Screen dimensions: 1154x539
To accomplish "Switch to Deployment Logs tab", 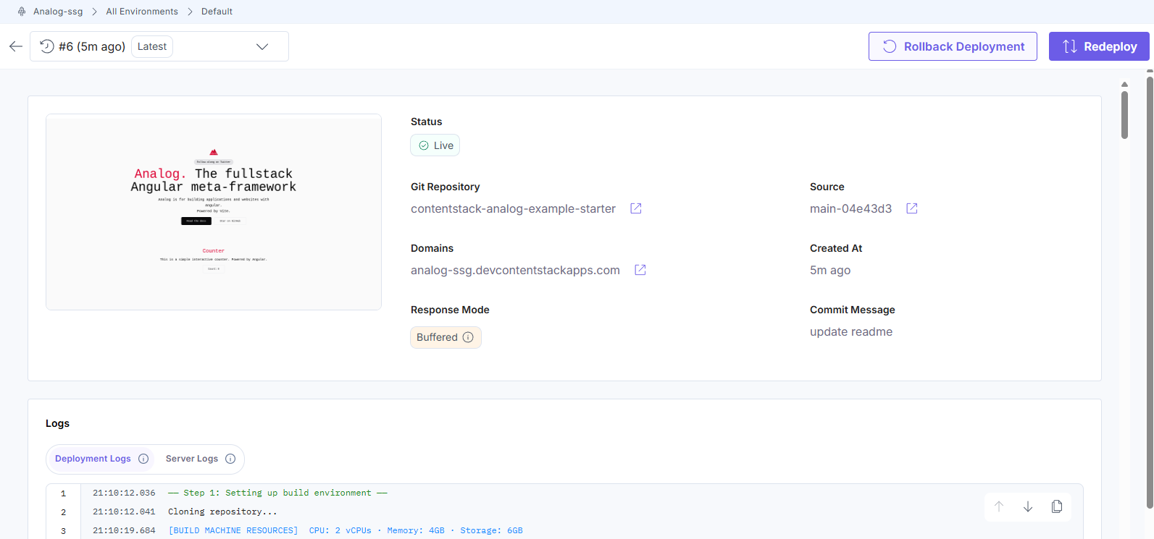I will [93, 459].
